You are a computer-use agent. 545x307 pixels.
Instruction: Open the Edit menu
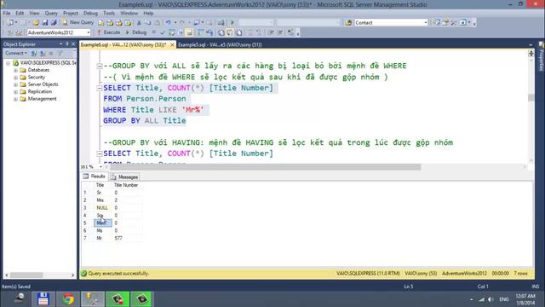(x=20, y=14)
